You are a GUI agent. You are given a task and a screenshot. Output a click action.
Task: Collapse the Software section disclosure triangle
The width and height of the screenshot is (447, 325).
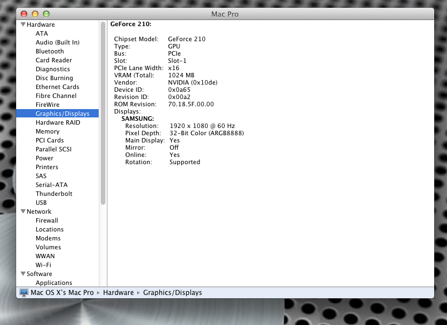point(23,274)
